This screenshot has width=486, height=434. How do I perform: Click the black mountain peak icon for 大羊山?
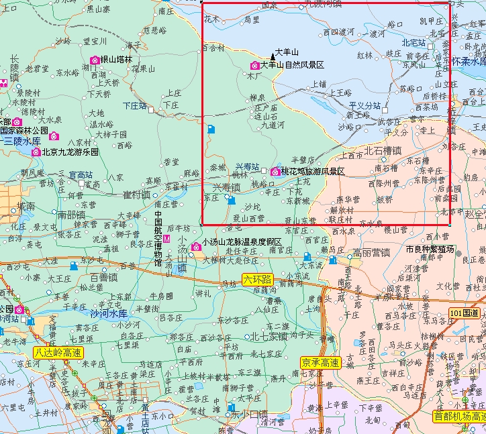coord(272,55)
